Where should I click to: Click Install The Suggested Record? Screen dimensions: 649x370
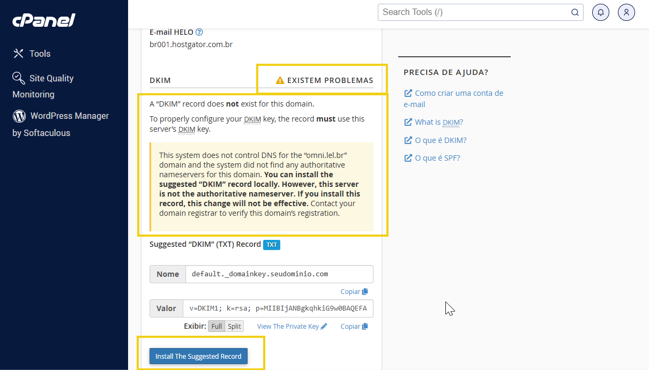(x=198, y=356)
